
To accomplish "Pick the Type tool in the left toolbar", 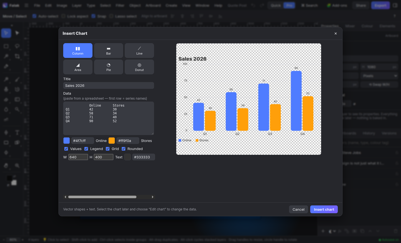I will click(x=17, y=132).
